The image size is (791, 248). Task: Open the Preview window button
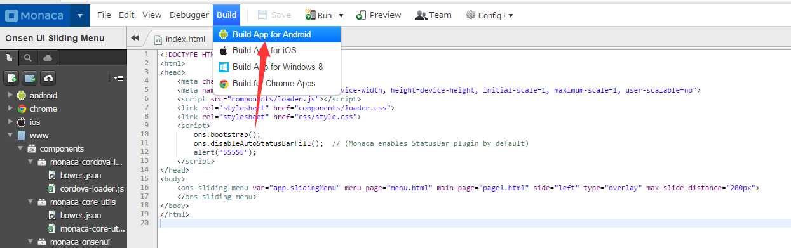click(379, 15)
